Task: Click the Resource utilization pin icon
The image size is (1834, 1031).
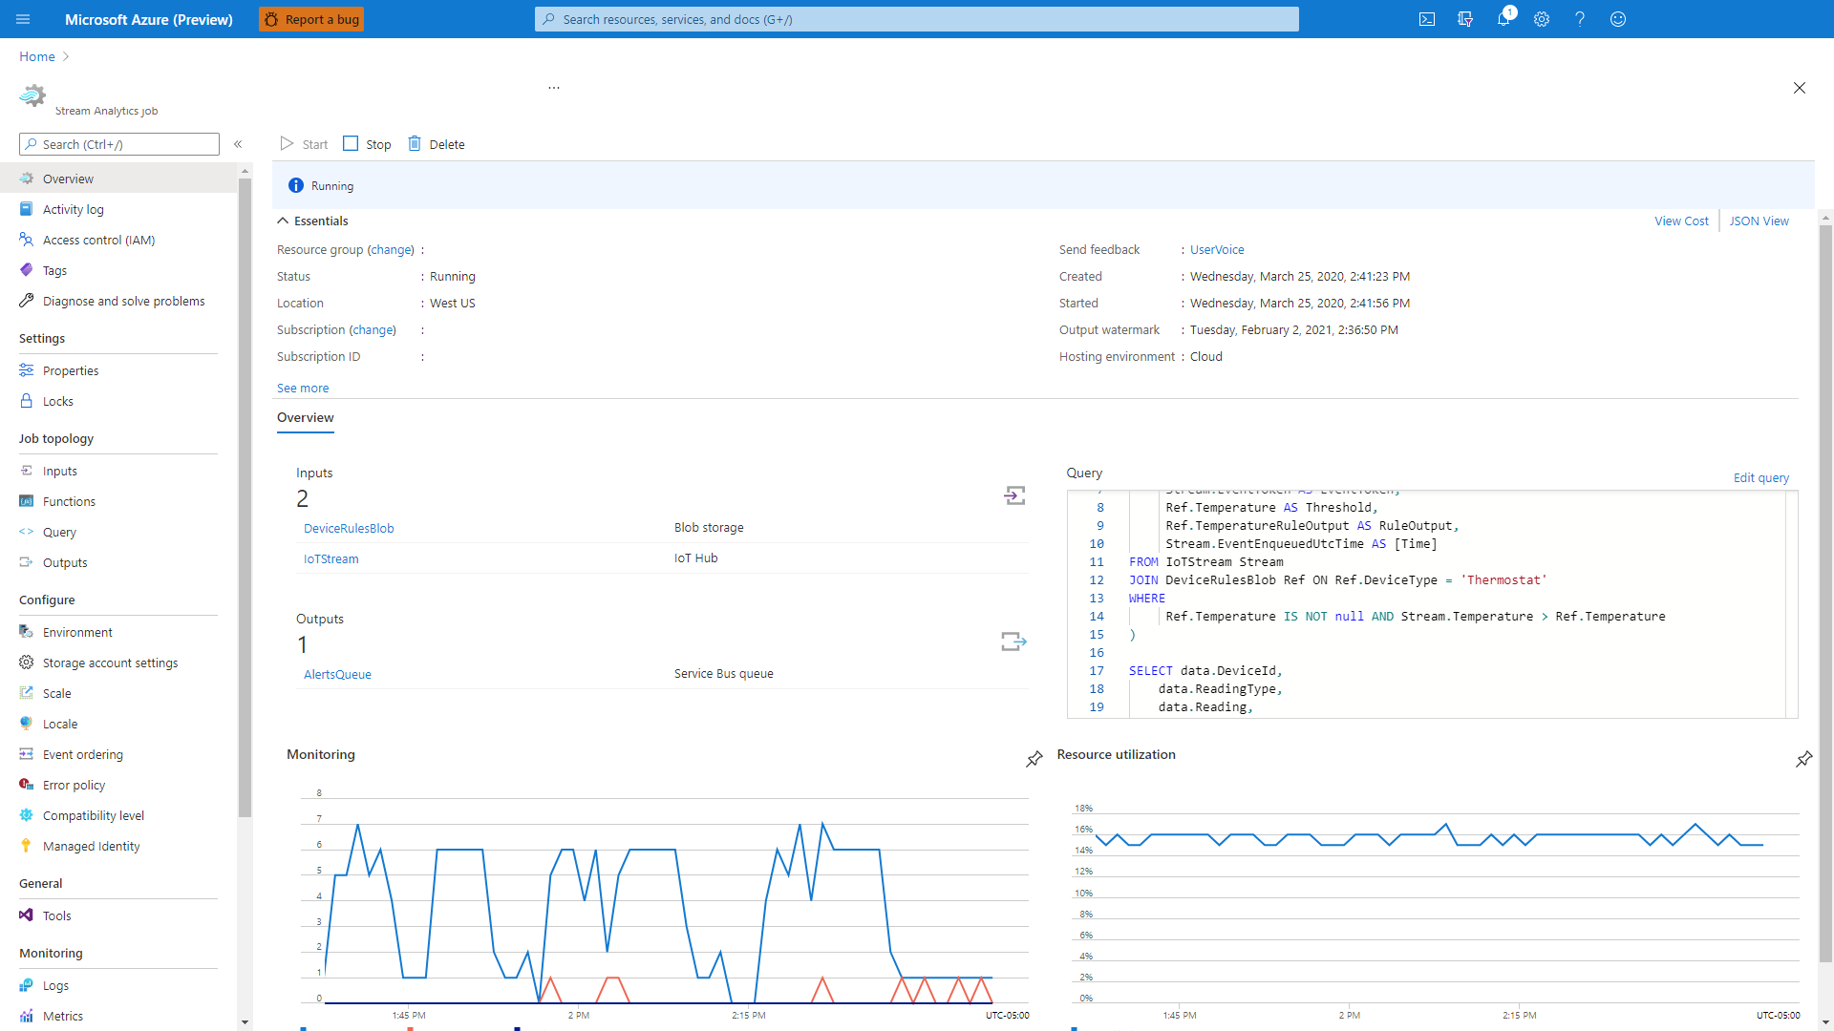Action: [x=1805, y=758]
